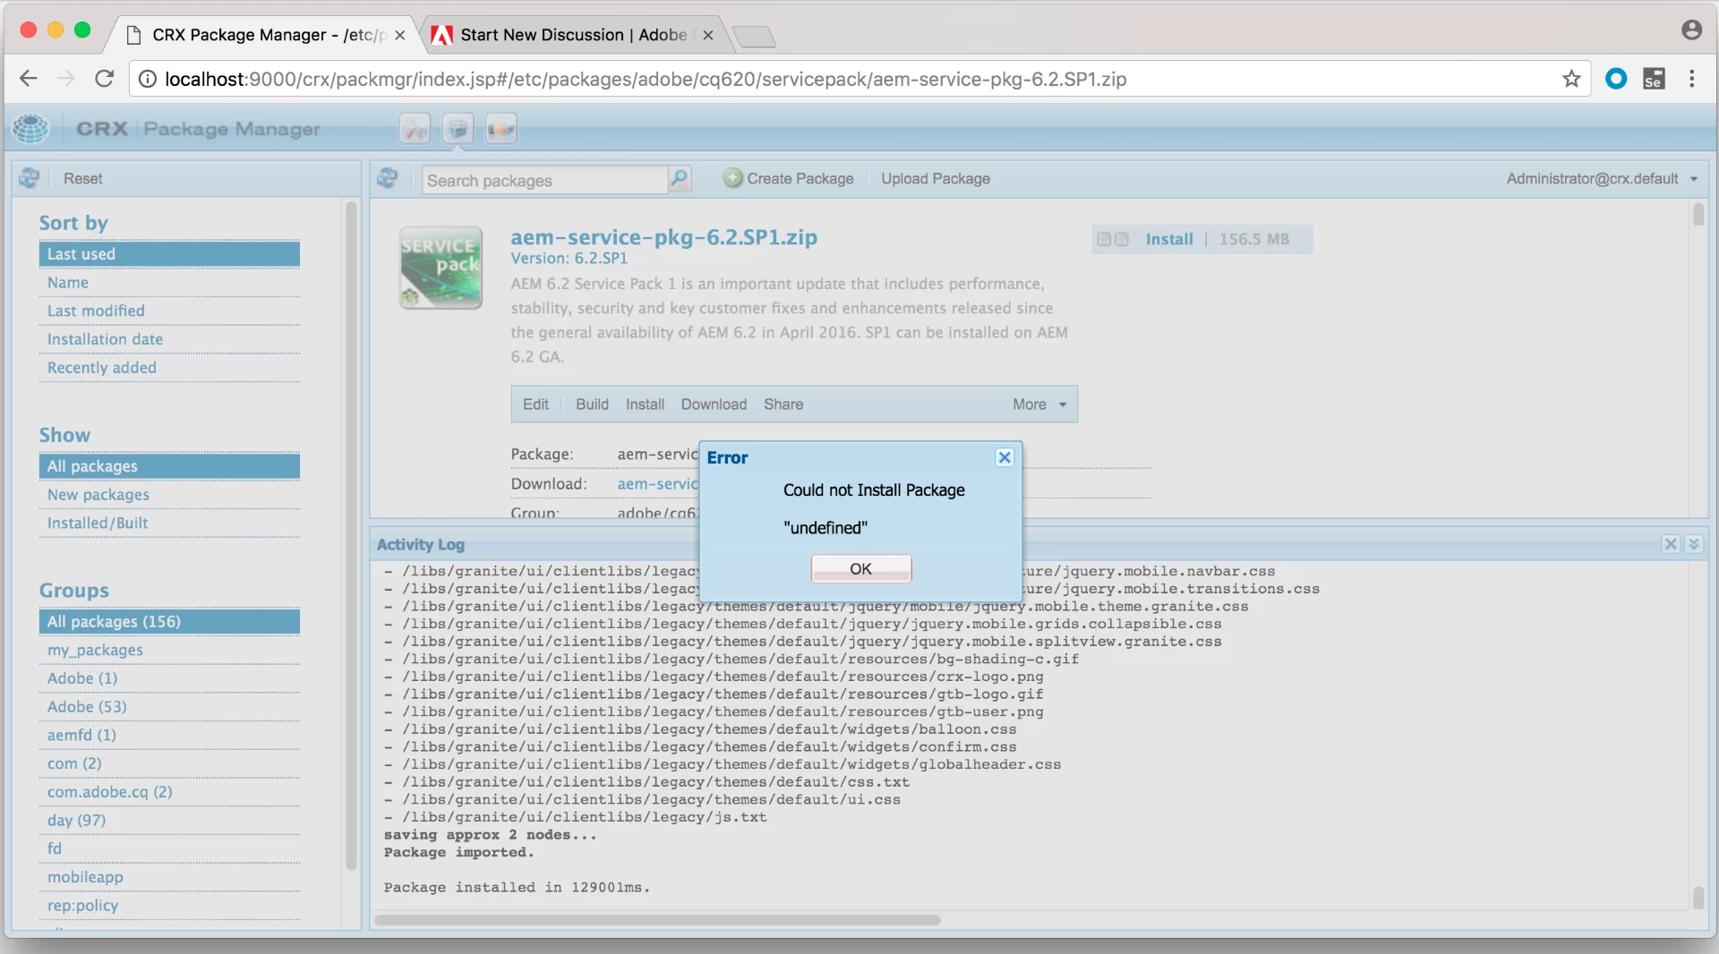Sort packages by Last modified
The width and height of the screenshot is (1719, 954).
pyautogui.click(x=169, y=311)
